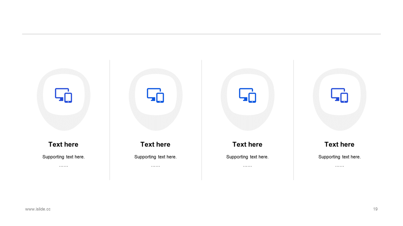This screenshot has width=403, height=226.
Task: Select third column's "Supporting text here." line
Action: 247,157
